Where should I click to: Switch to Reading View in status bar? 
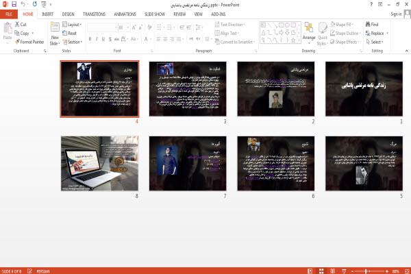tap(333, 271)
